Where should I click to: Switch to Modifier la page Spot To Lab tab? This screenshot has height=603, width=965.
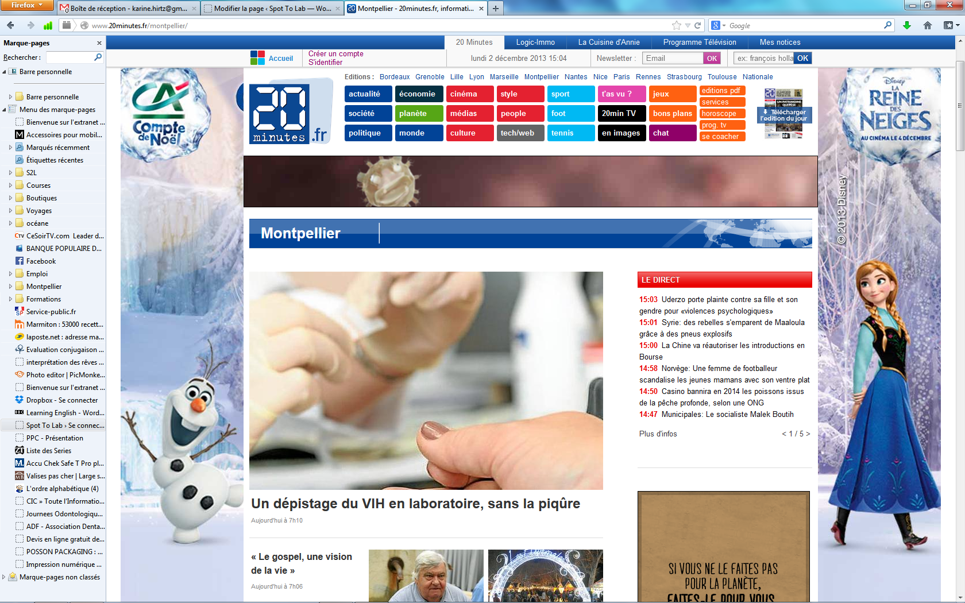(272, 9)
